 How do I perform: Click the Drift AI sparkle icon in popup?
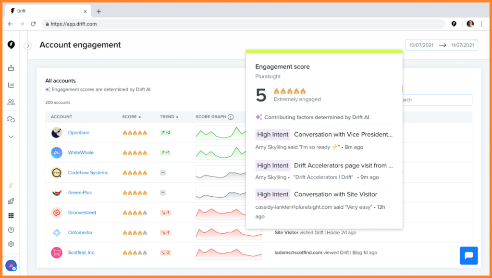tap(258, 117)
